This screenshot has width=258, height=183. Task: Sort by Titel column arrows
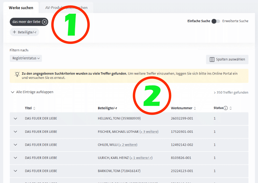(x=34, y=108)
